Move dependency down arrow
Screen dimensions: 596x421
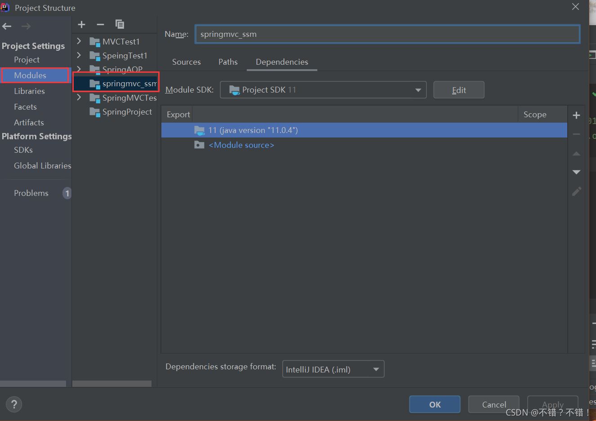[x=577, y=172]
